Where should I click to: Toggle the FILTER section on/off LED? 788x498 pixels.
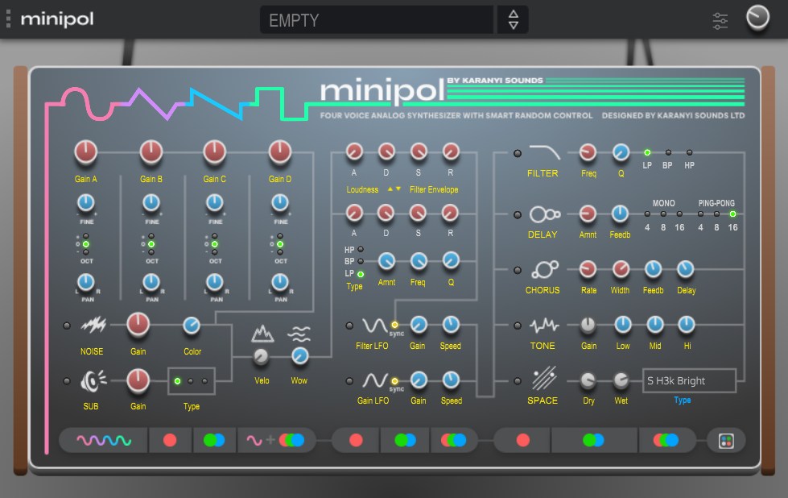click(517, 153)
